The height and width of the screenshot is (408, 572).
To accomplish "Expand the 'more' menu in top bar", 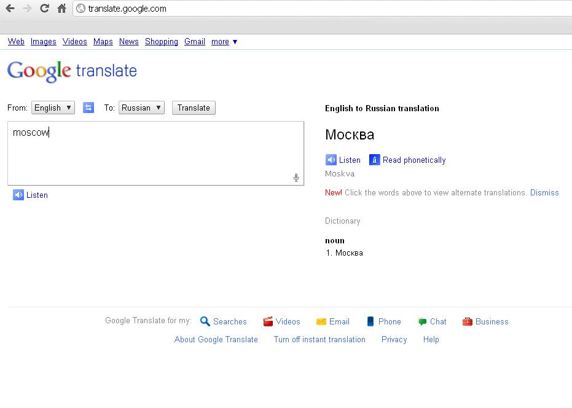I will [224, 42].
